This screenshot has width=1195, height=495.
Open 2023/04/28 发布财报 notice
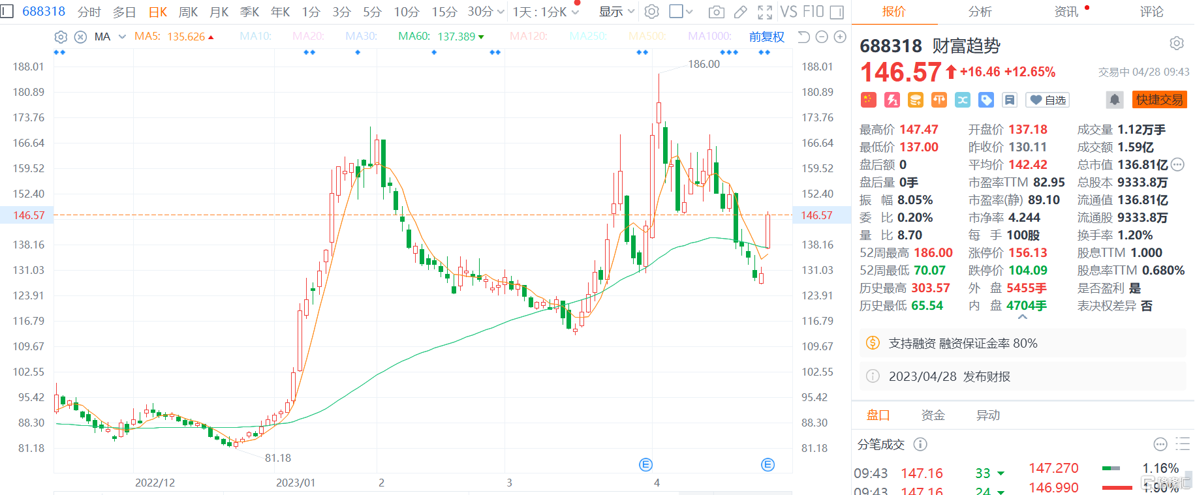[x=1023, y=376]
